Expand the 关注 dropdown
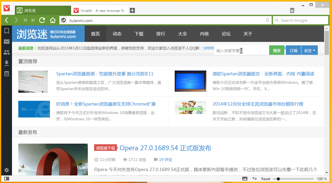 pyautogui.click(x=310, y=50)
